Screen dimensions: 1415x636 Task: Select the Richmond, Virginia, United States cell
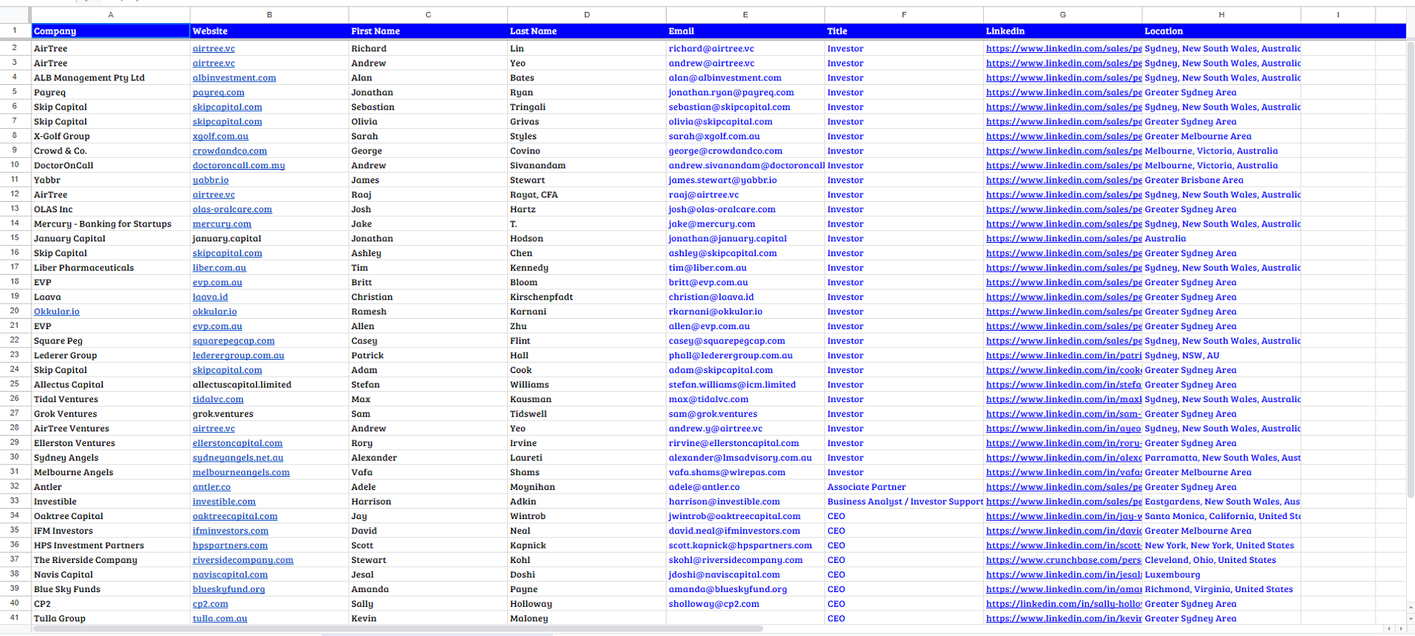tap(1221, 589)
